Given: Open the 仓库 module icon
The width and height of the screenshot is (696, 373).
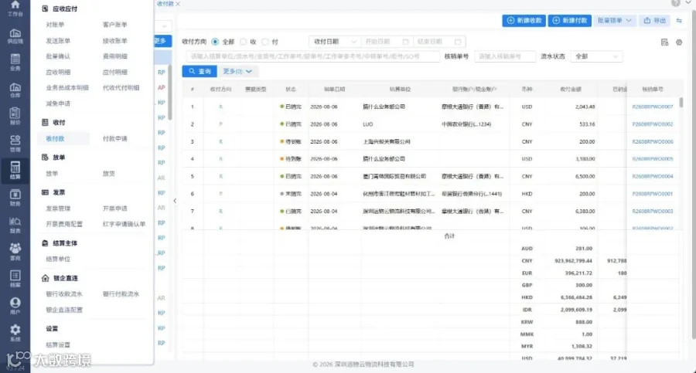Looking at the screenshot, I should tap(15, 90).
